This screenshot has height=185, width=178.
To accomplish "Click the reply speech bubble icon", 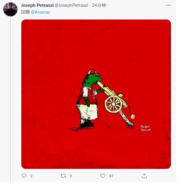I will pos(24,176).
